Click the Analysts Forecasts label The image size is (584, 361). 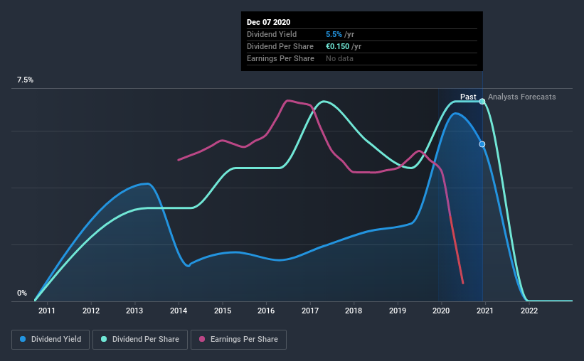click(x=522, y=97)
